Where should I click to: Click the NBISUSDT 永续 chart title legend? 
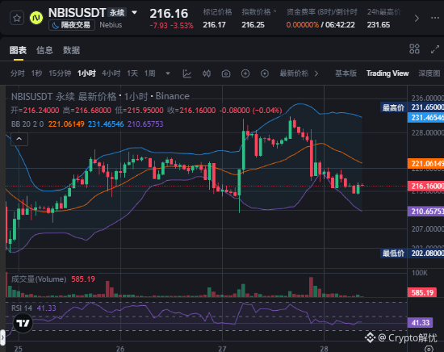coord(100,96)
